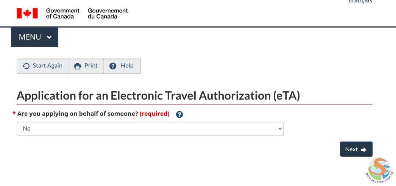Click the eTA application heading
Screen dimensions: 396x186
pos(158,96)
